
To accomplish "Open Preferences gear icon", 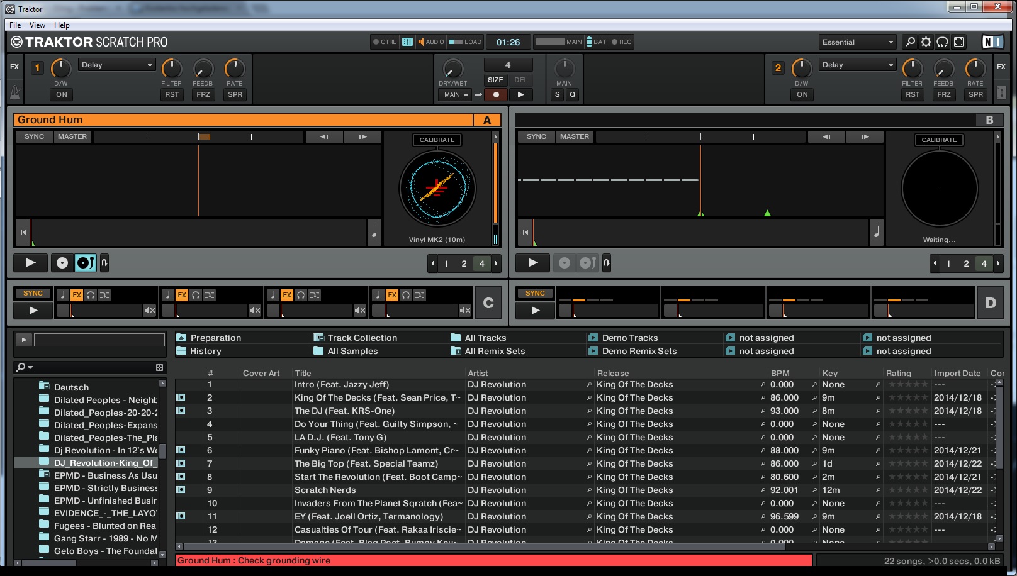I will coord(926,42).
